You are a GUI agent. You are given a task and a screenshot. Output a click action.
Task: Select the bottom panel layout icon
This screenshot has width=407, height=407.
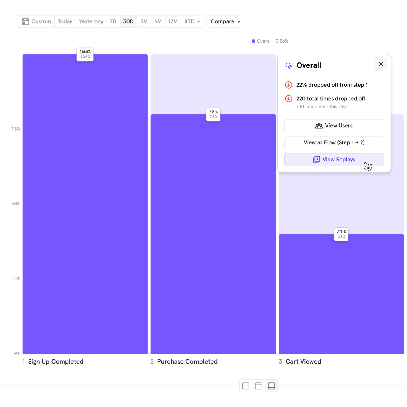pos(271,386)
